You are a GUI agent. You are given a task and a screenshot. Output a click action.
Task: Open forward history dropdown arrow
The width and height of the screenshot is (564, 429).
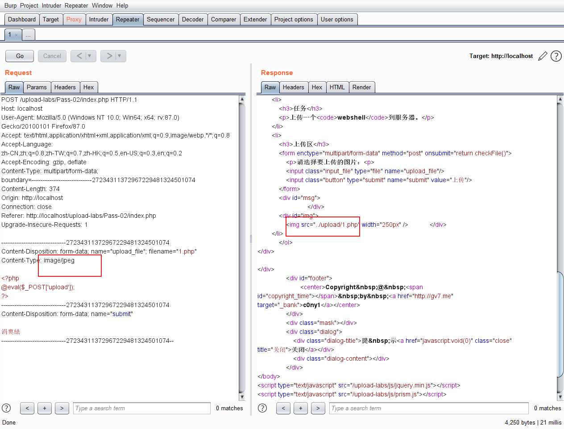(120, 56)
